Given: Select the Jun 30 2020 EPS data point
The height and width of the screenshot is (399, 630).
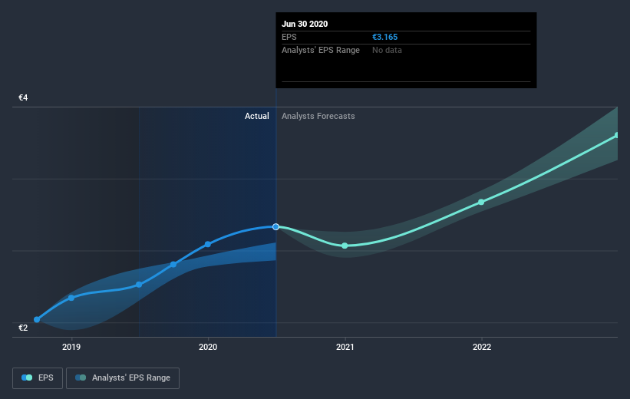Looking at the screenshot, I should [275, 227].
